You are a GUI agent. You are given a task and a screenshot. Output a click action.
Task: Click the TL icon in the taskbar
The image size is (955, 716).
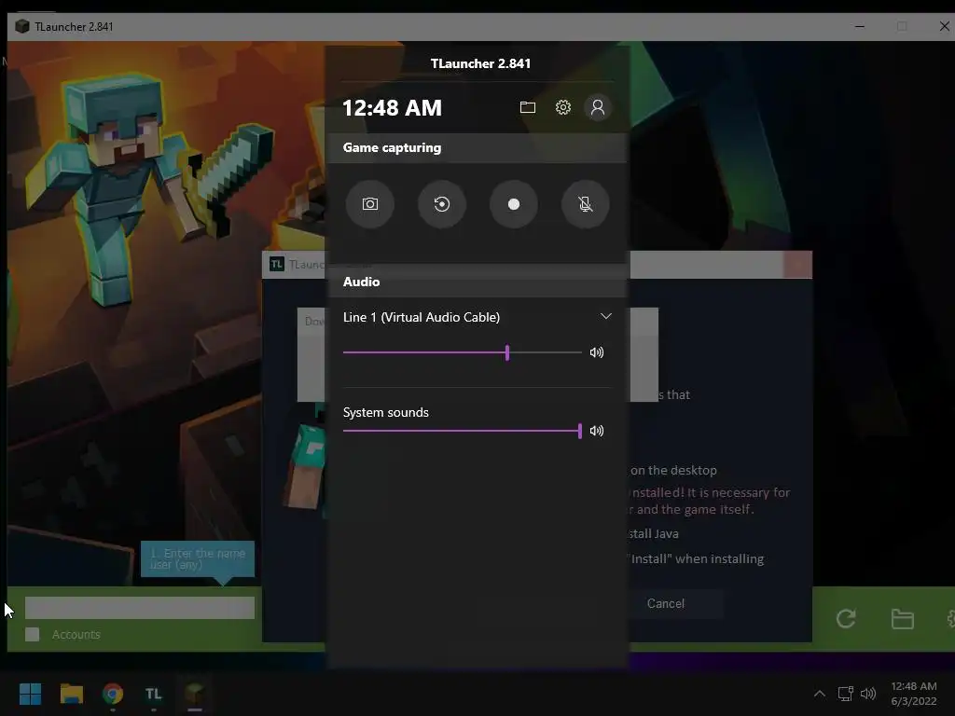click(x=154, y=694)
